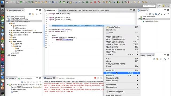
Task: Click the Quick Access search field
Action: [x=149, y=6]
